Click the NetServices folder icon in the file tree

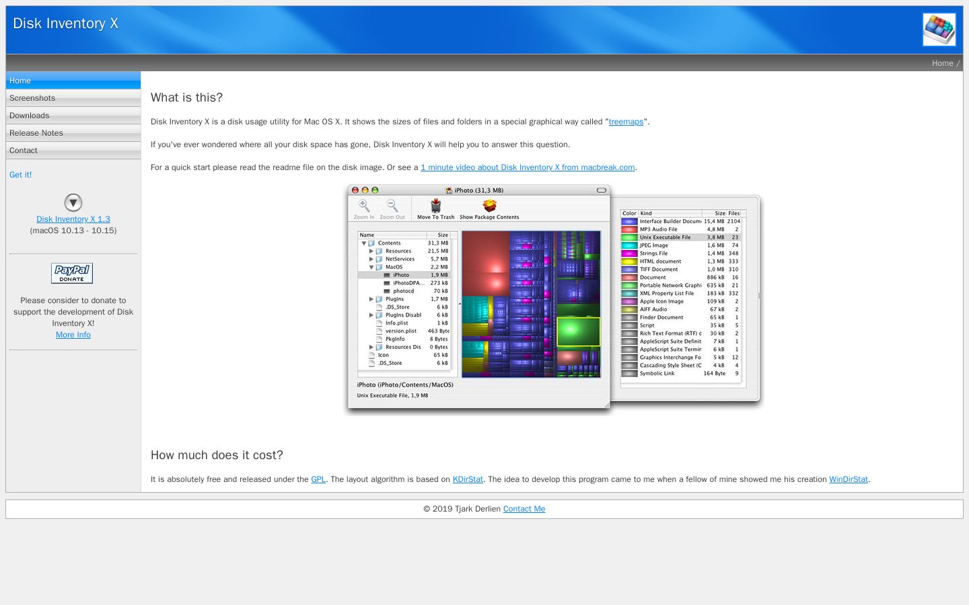[379, 259]
